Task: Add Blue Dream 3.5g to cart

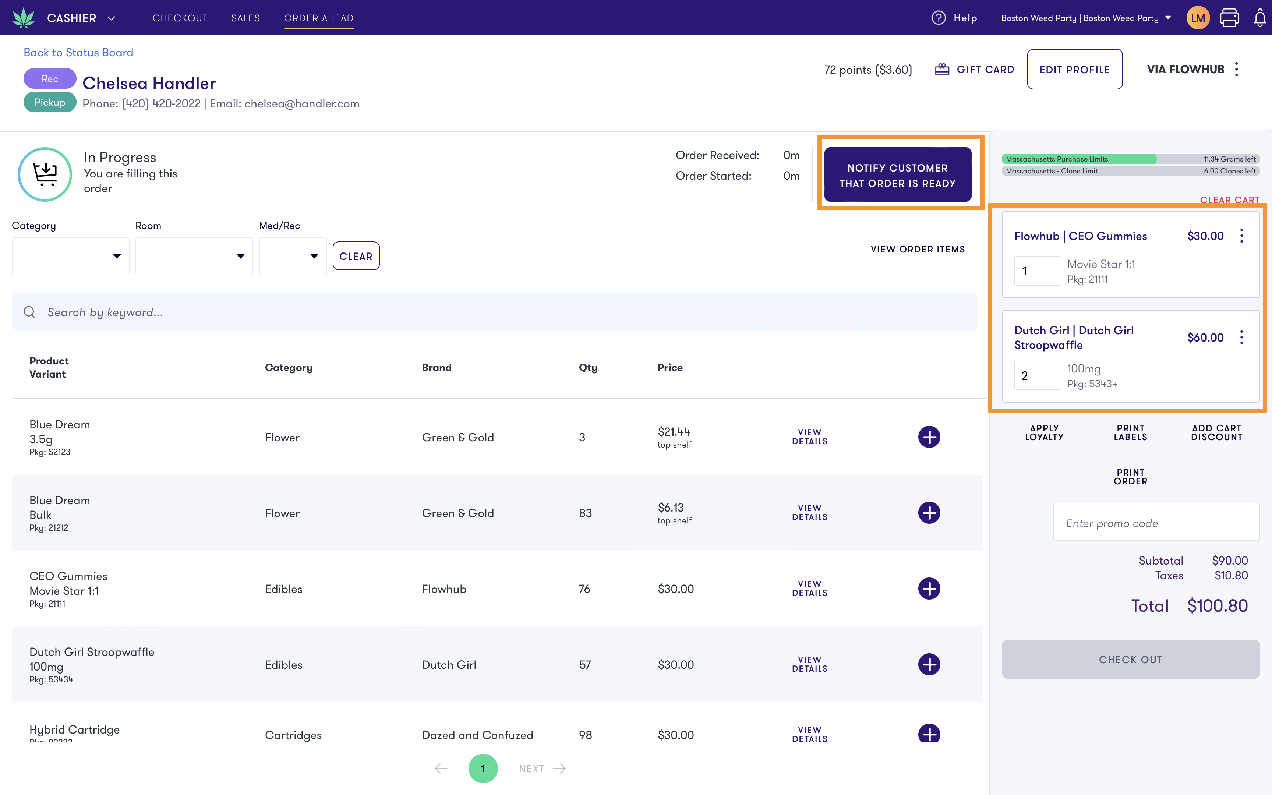Action: [x=929, y=437]
